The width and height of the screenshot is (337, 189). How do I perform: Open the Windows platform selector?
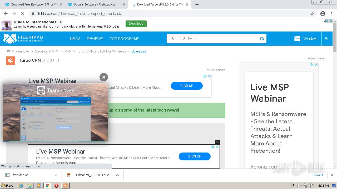tap(306, 39)
